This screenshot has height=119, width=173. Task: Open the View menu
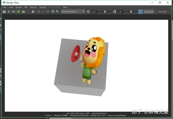tap(11, 7)
